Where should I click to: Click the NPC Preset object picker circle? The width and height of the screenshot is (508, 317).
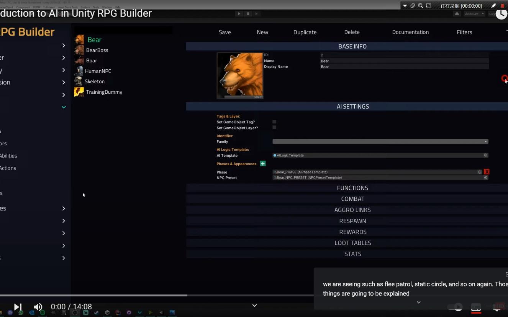(x=485, y=177)
